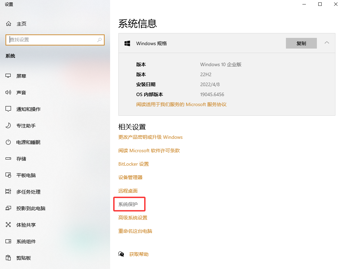Viewport: 342px width, 269px height.
Task: Open 设备管理器 link
Action: coord(130,177)
